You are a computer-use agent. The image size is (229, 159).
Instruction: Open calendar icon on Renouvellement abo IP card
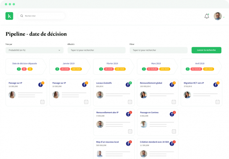point(130,132)
